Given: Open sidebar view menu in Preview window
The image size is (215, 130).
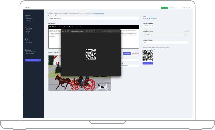Looking at the screenshot, I should coord(69,31).
